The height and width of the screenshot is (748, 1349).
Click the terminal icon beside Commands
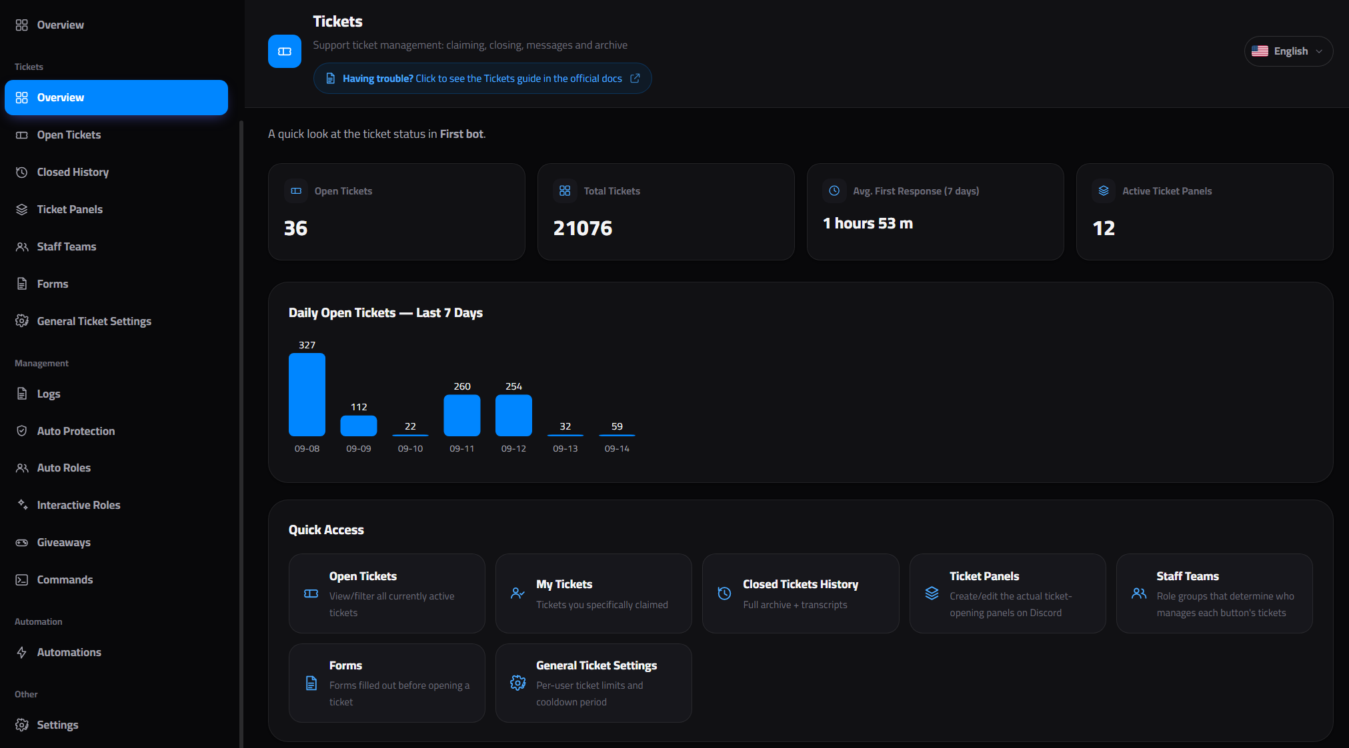click(22, 579)
